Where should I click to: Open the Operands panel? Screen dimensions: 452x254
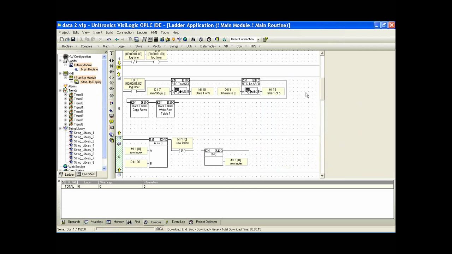71,222
